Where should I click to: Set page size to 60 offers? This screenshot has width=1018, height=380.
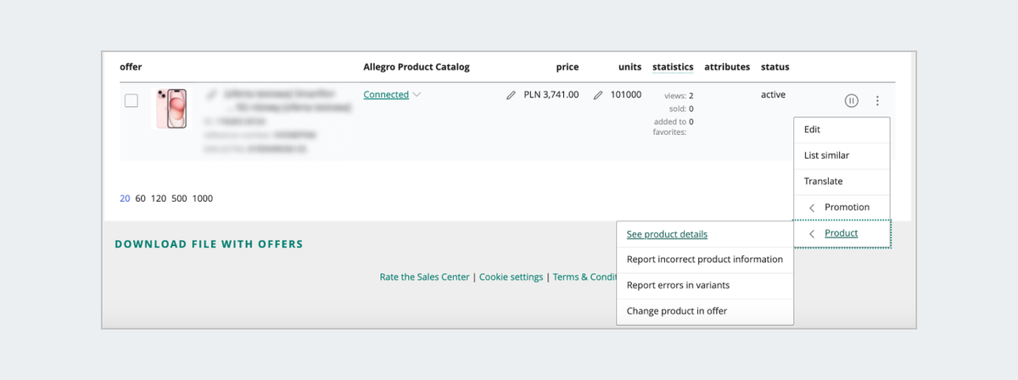pyautogui.click(x=140, y=198)
